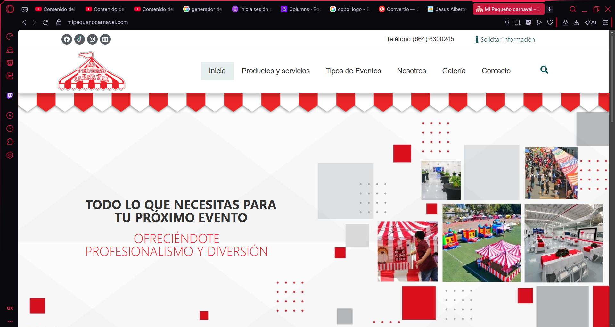Click the Mi Pequeño Carnaval logo
Screen dimensions: 615x327
click(x=91, y=72)
